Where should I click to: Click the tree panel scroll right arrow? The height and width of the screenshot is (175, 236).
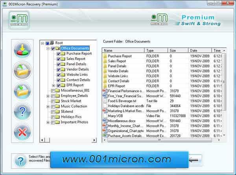point(94,140)
